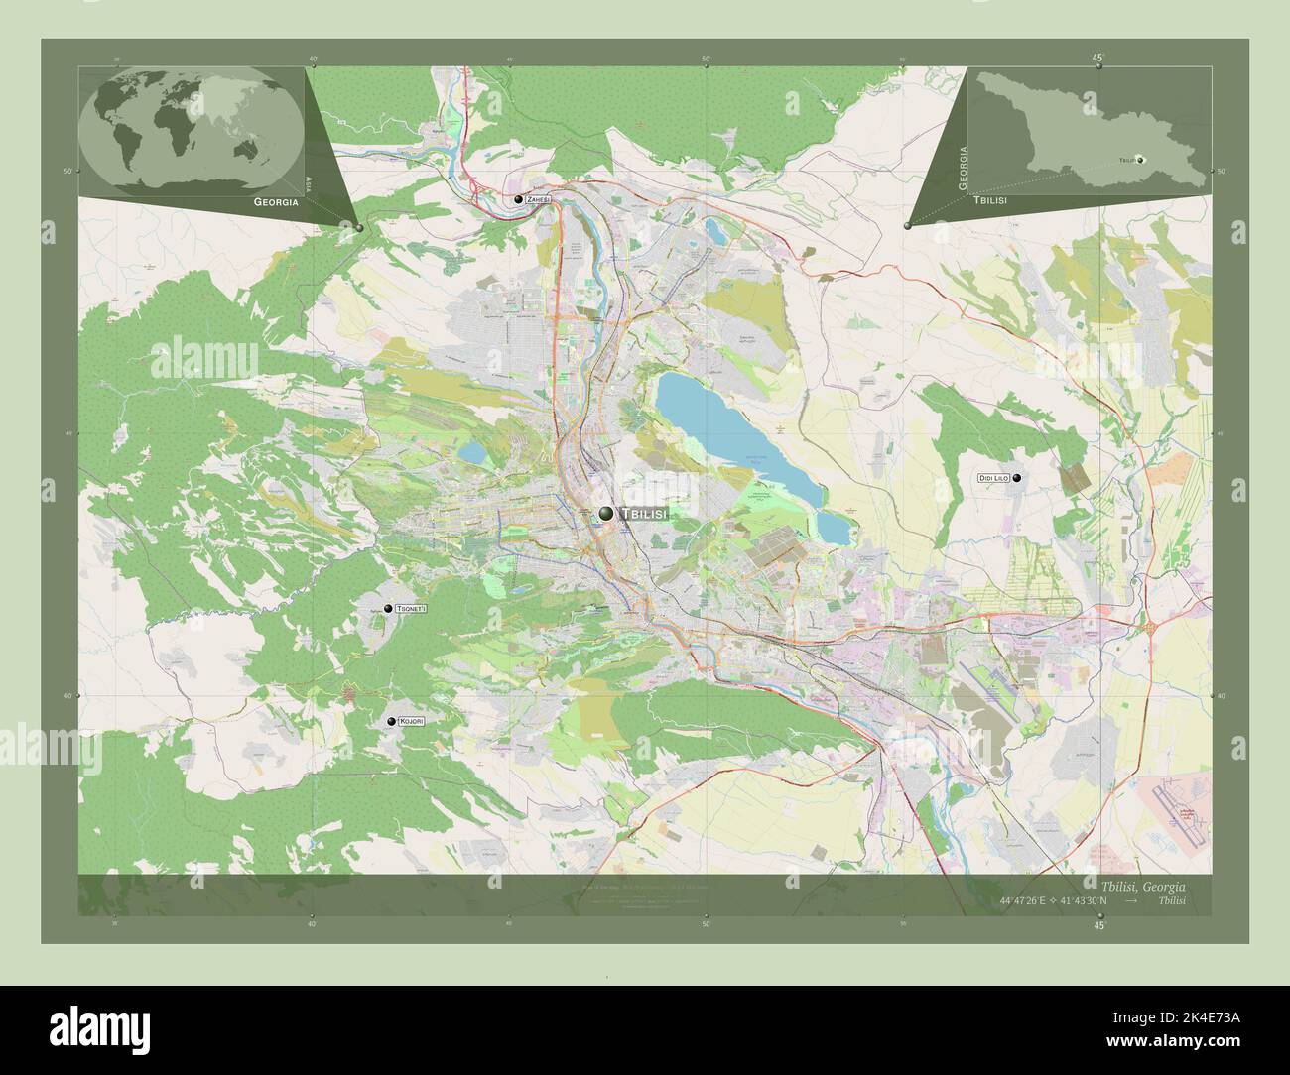Screen dimensions: 1290x1075
Task: Click the large Tbilisi city marker dot
Action: click(606, 513)
